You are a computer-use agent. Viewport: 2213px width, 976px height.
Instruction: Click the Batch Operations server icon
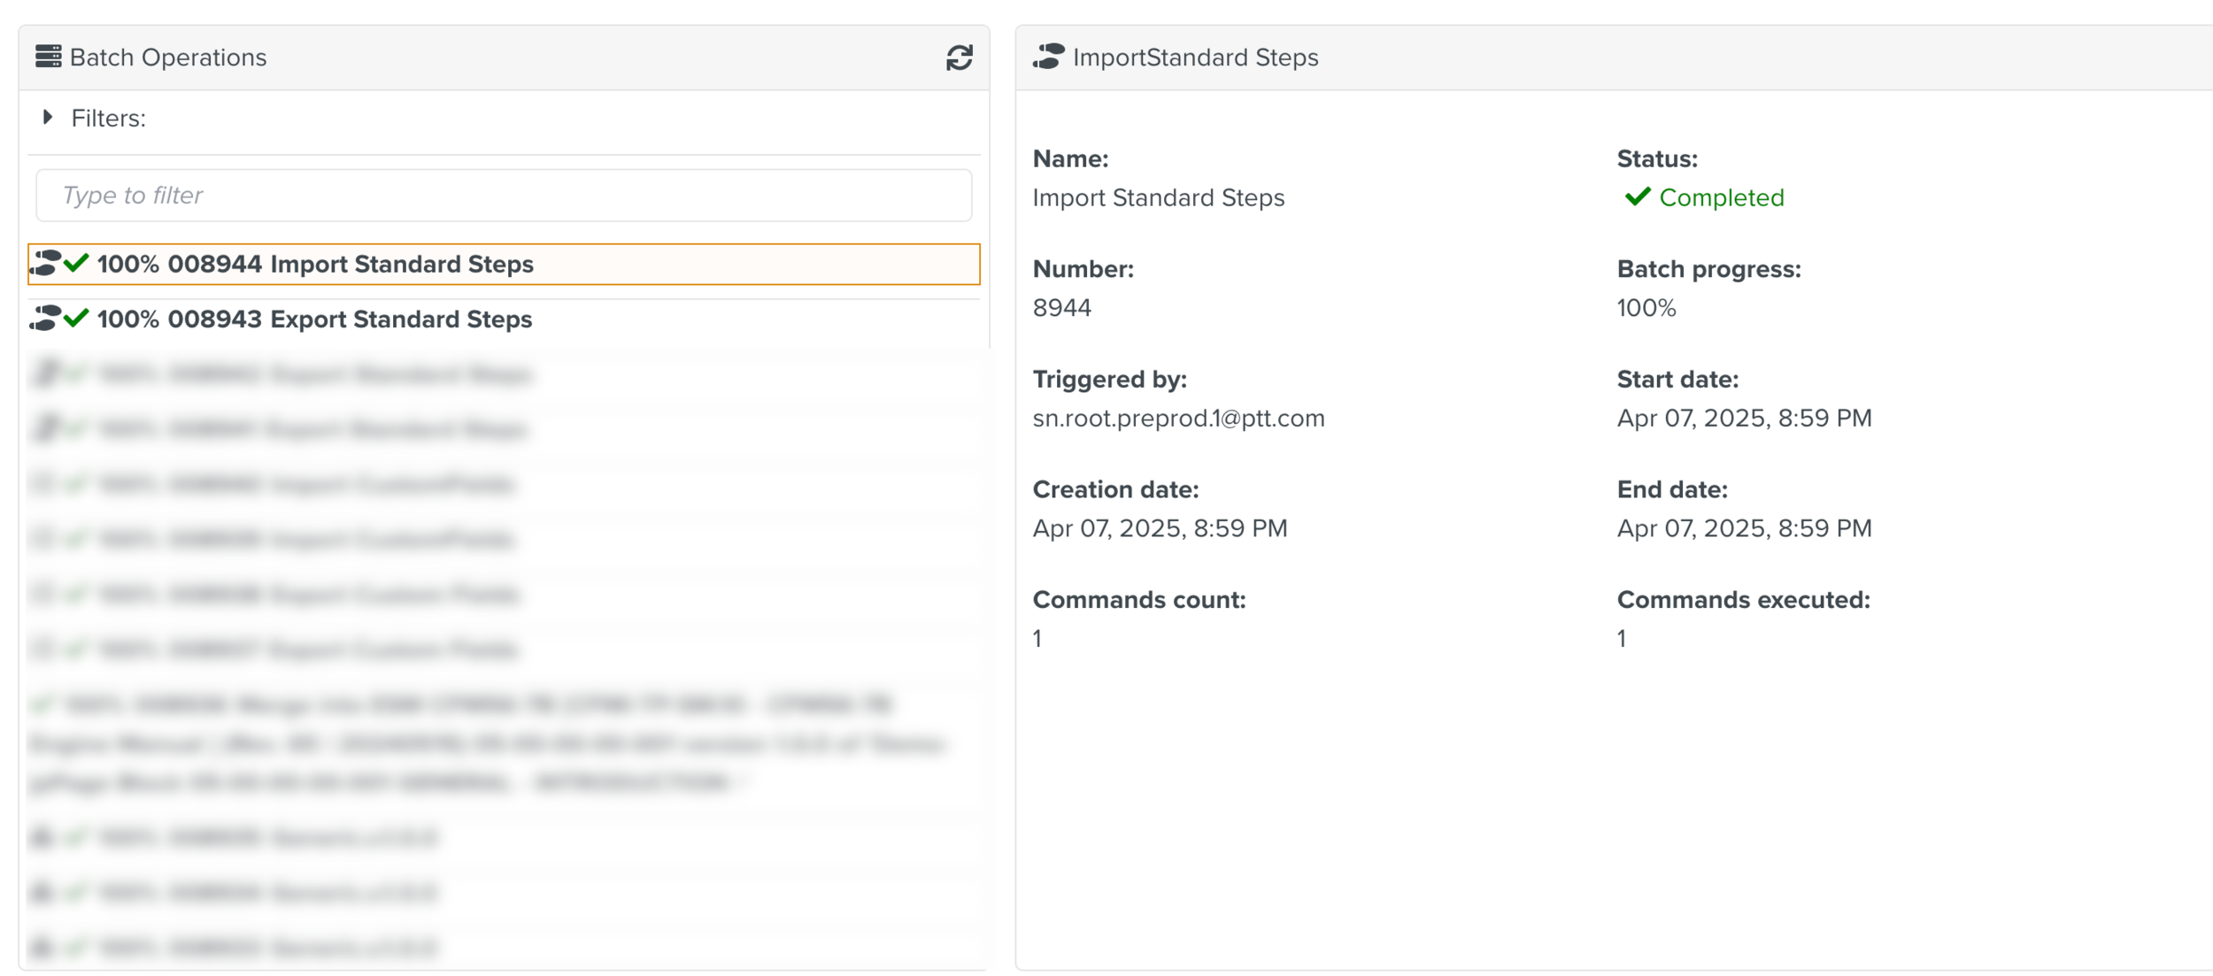click(x=48, y=57)
